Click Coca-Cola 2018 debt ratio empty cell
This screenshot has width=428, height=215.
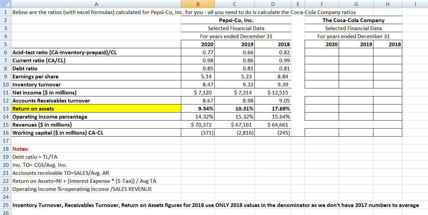coord(388,68)
